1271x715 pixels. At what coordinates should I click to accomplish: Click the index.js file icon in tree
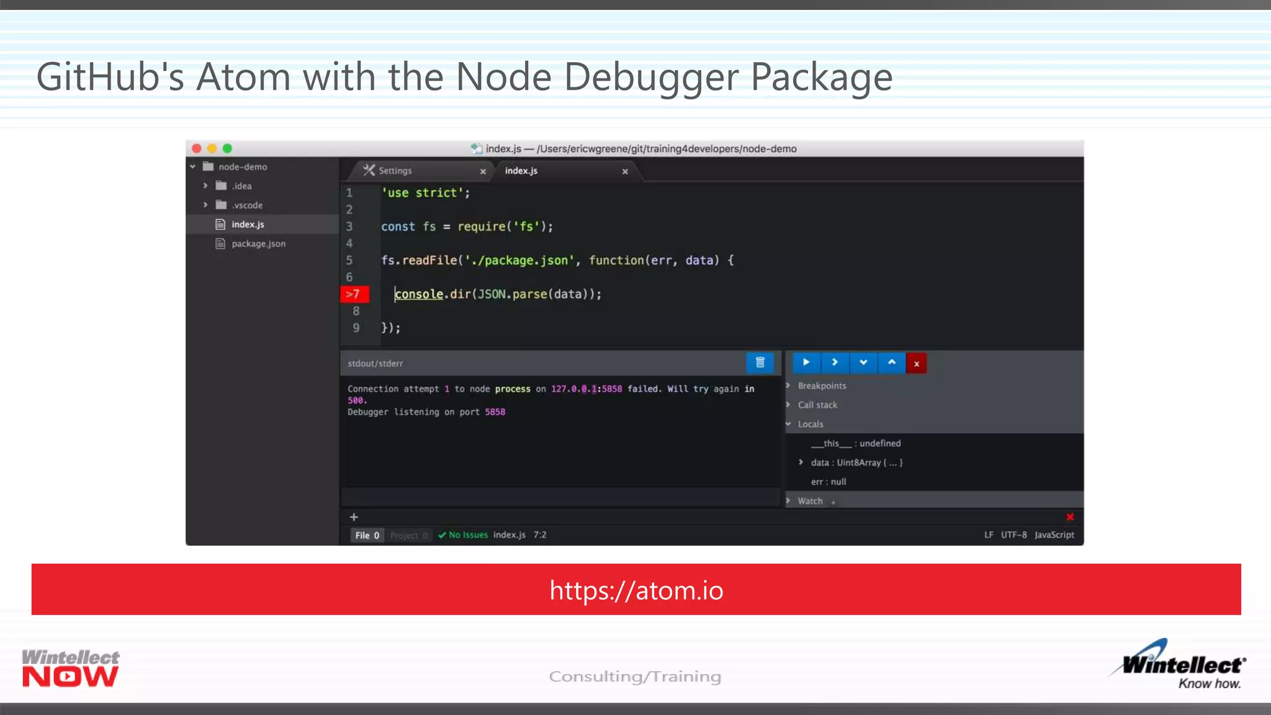[220, 224]
